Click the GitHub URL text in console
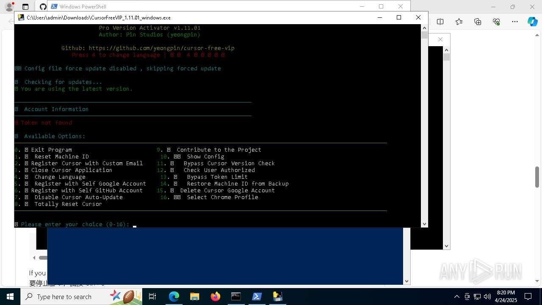This screenshot has width=542, height=305. [161, 48]
